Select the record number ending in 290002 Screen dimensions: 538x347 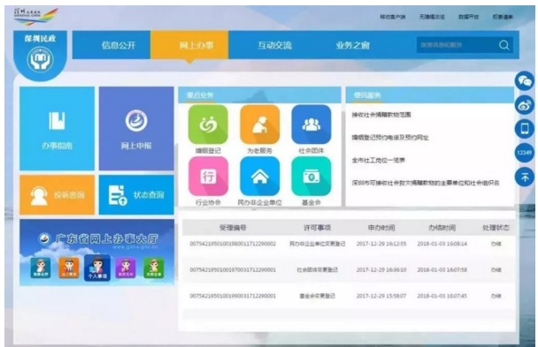233,244
